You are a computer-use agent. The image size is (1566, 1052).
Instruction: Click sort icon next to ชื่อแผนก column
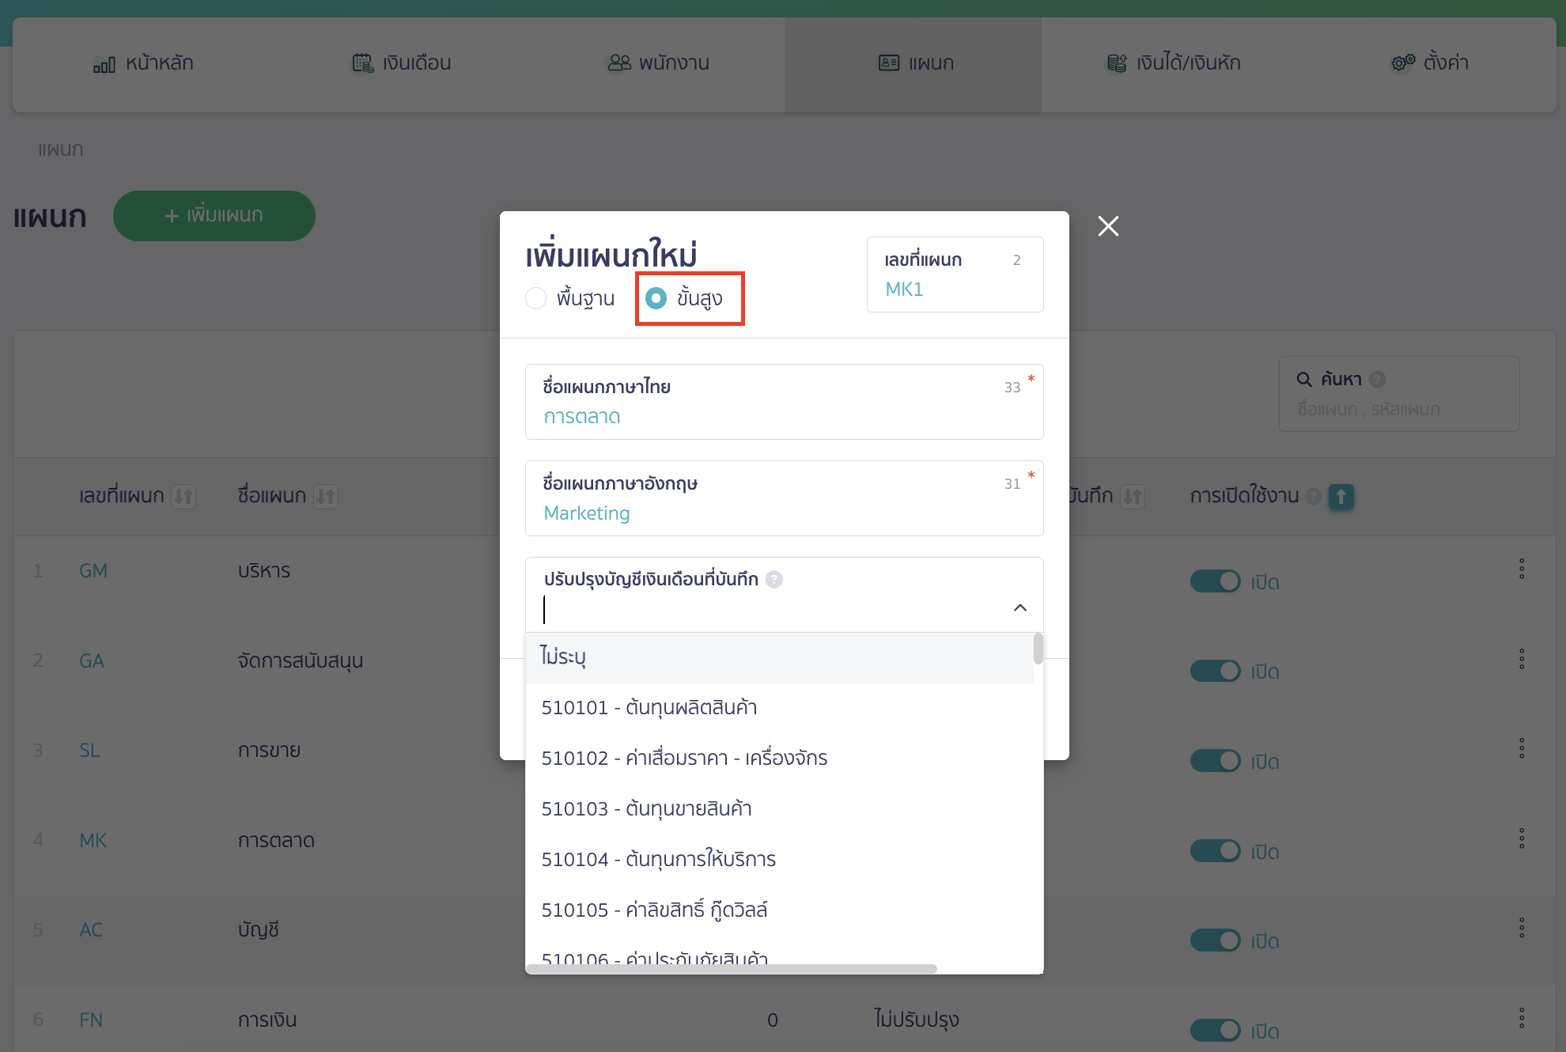(326, 497)
